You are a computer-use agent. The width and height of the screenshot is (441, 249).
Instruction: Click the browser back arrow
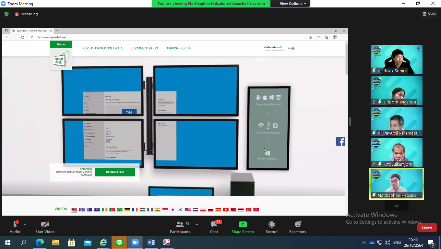click(7, 37)
